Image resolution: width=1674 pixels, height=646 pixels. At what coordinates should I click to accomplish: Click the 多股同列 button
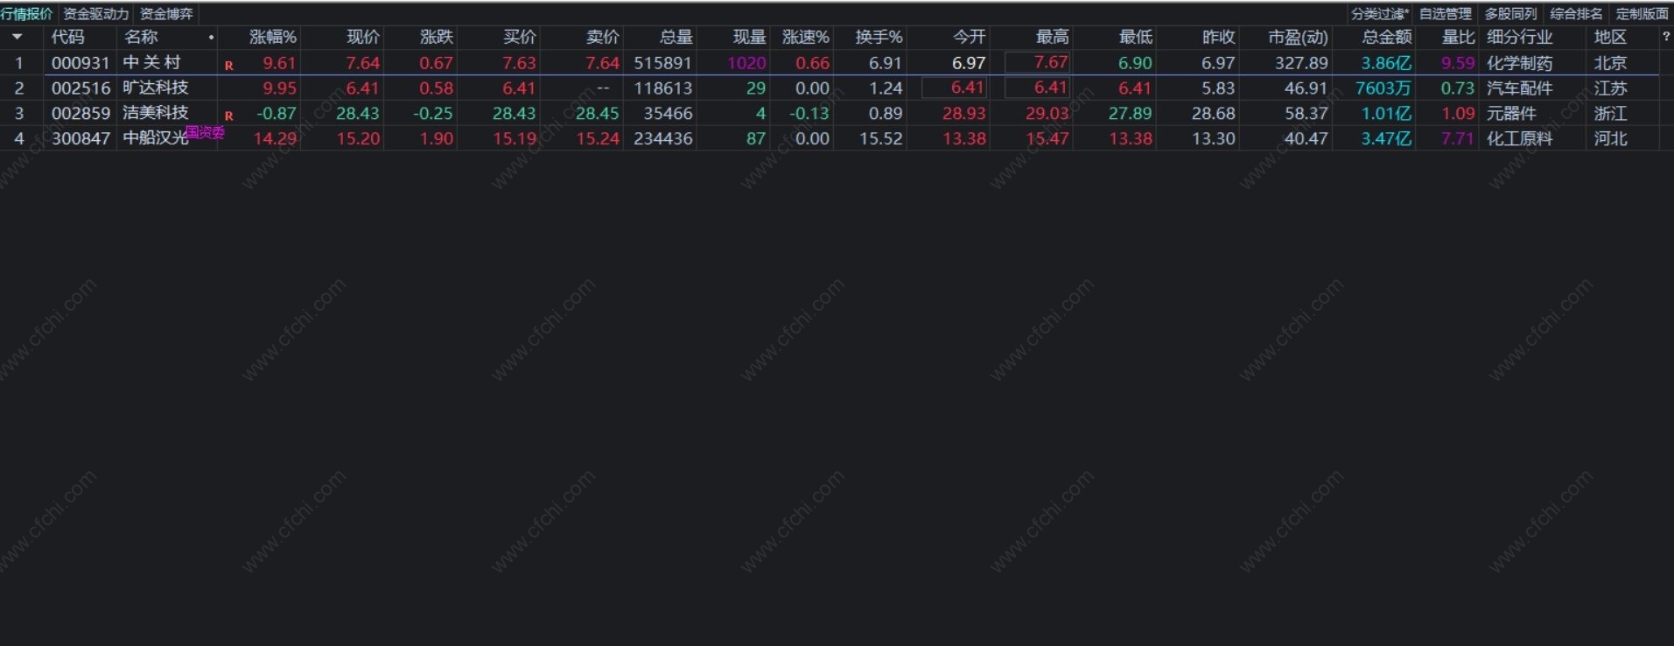click(1510, 14)
